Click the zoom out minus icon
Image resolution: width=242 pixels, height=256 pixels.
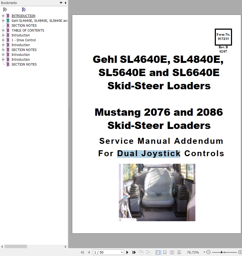(208, 252)
